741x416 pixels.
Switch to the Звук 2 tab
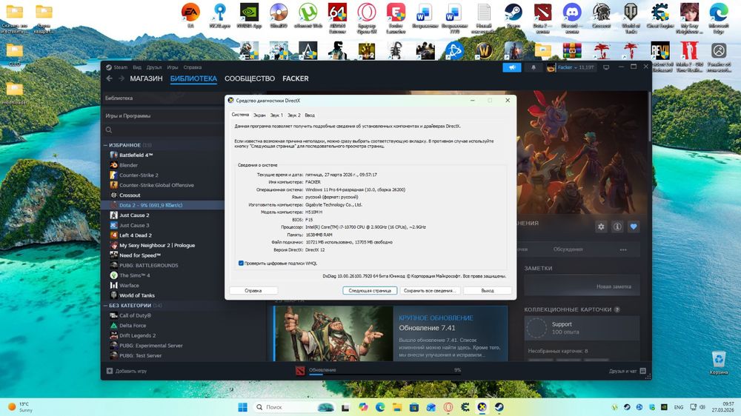coord(294,115)
